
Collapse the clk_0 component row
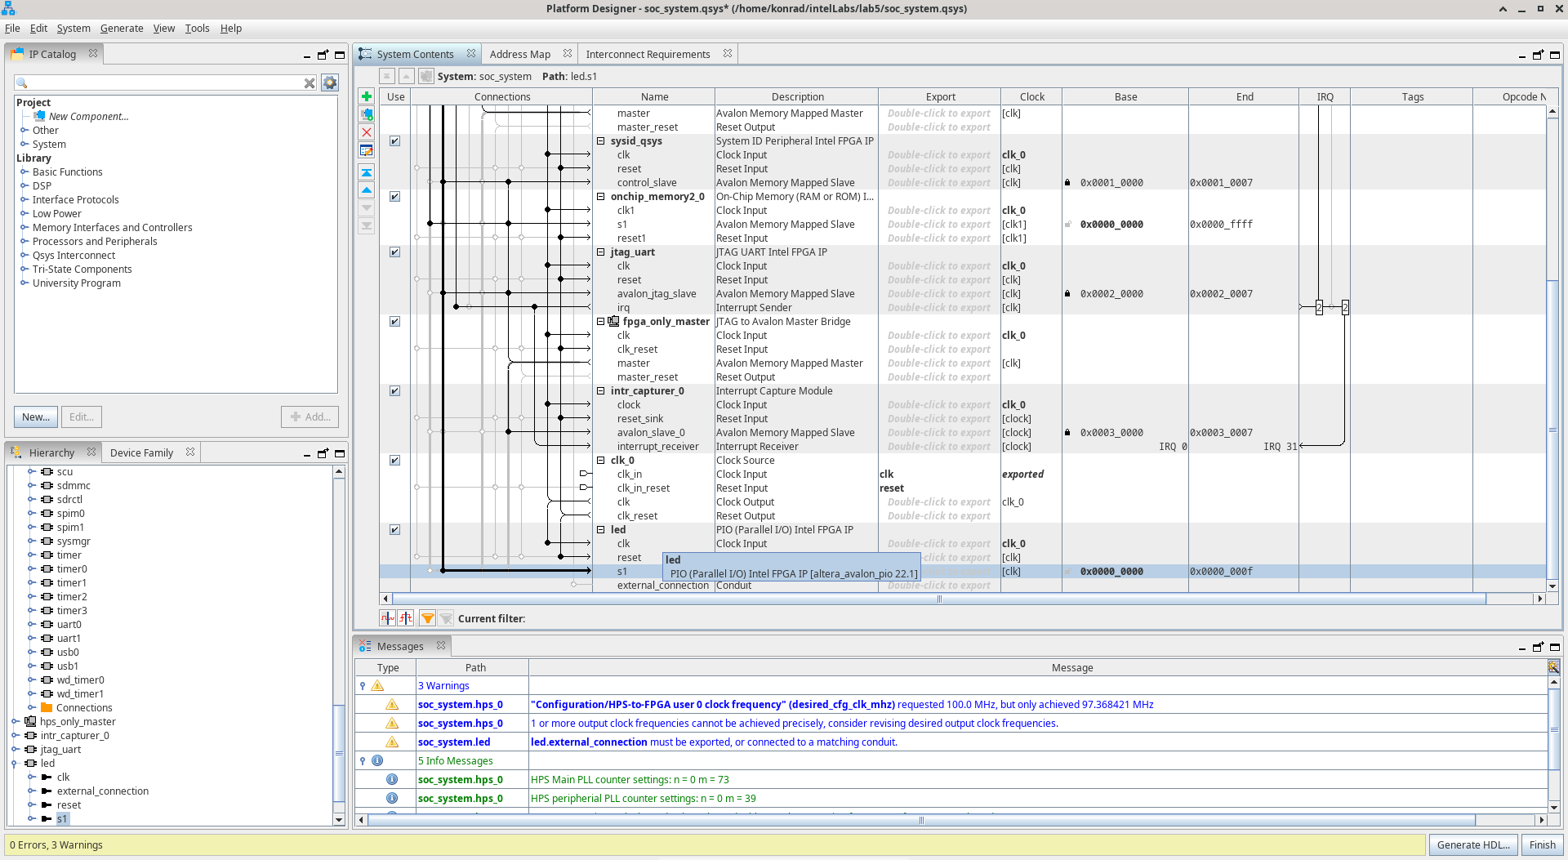pyautogui.click(x=601, y=461)
